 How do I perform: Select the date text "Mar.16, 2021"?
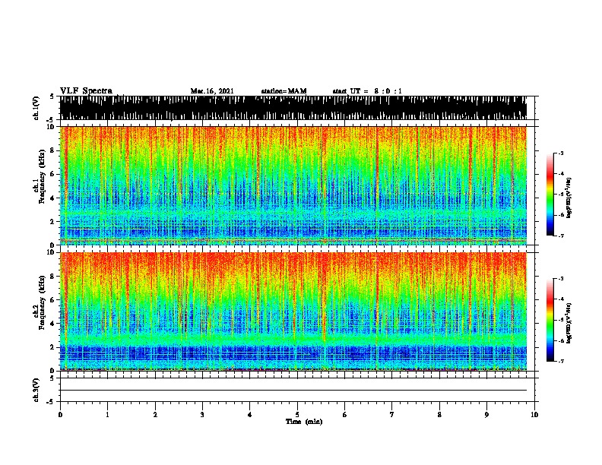[x=212, y=91]
